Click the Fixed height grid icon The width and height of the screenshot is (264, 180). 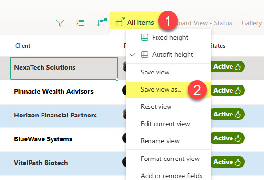(145, 37)
